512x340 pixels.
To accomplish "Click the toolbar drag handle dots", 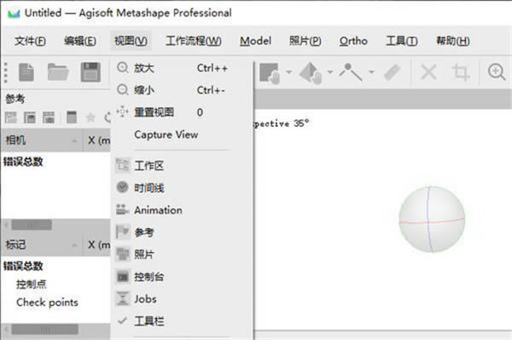I will pyautogui.click(x=6, y=72).
